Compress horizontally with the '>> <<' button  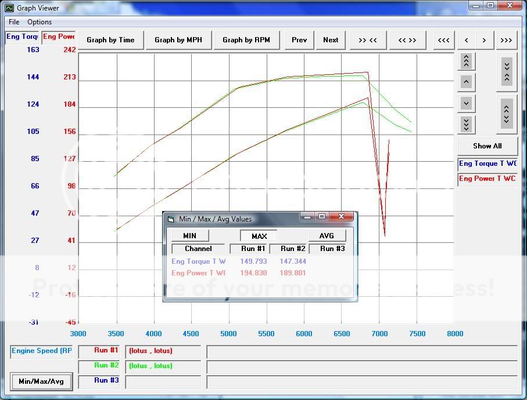click(368, 40)
